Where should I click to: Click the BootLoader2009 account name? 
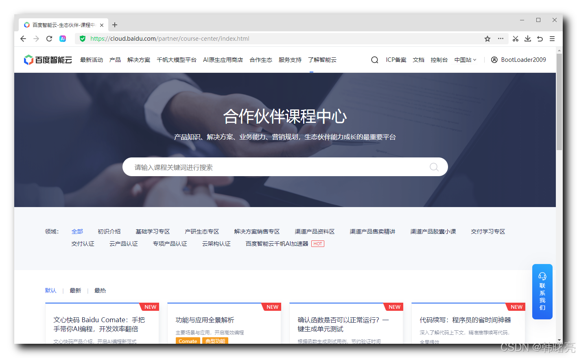tap(523, 60)
